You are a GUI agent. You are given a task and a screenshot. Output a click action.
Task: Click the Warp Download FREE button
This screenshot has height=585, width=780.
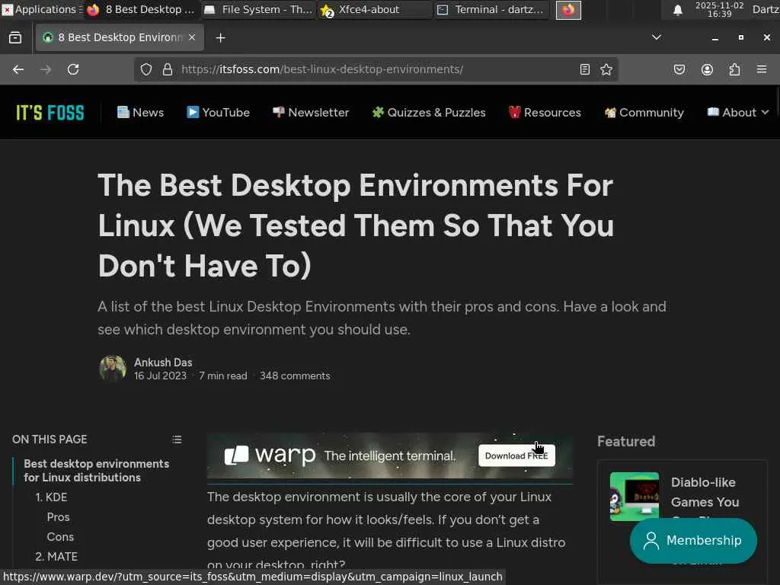(x=516, y=456)
